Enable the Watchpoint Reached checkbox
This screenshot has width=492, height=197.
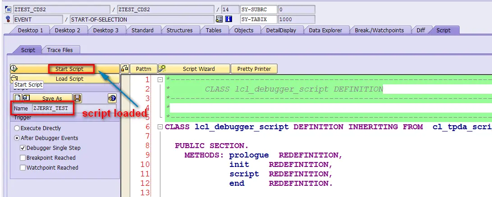(23, 167)
